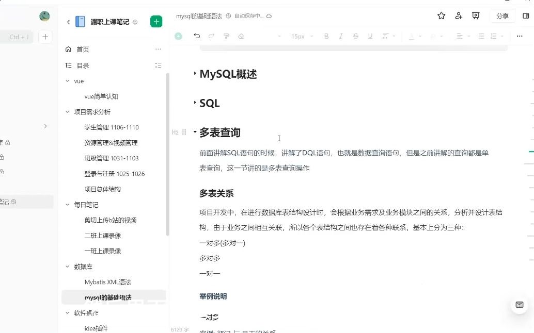Toggle underline formatting
The width and height of the screenshot is (534, 333).
(370, 36)
